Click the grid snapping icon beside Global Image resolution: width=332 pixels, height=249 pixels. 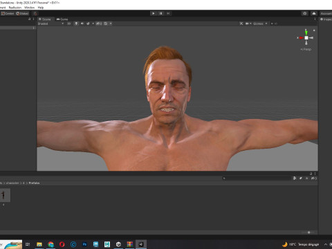point(35,14)
